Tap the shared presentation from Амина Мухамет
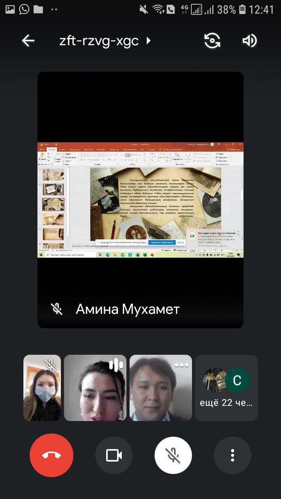The height and width of the screenshot is (499, 281). [x=140, y=200]
